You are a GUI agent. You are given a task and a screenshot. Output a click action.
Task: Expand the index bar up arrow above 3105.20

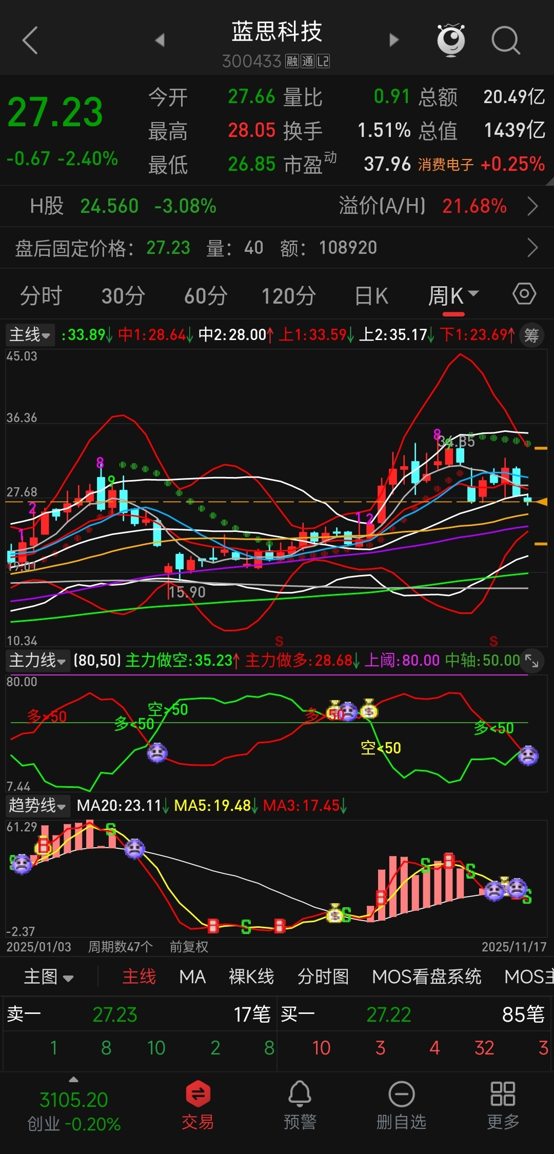(x=74, y=1080)
